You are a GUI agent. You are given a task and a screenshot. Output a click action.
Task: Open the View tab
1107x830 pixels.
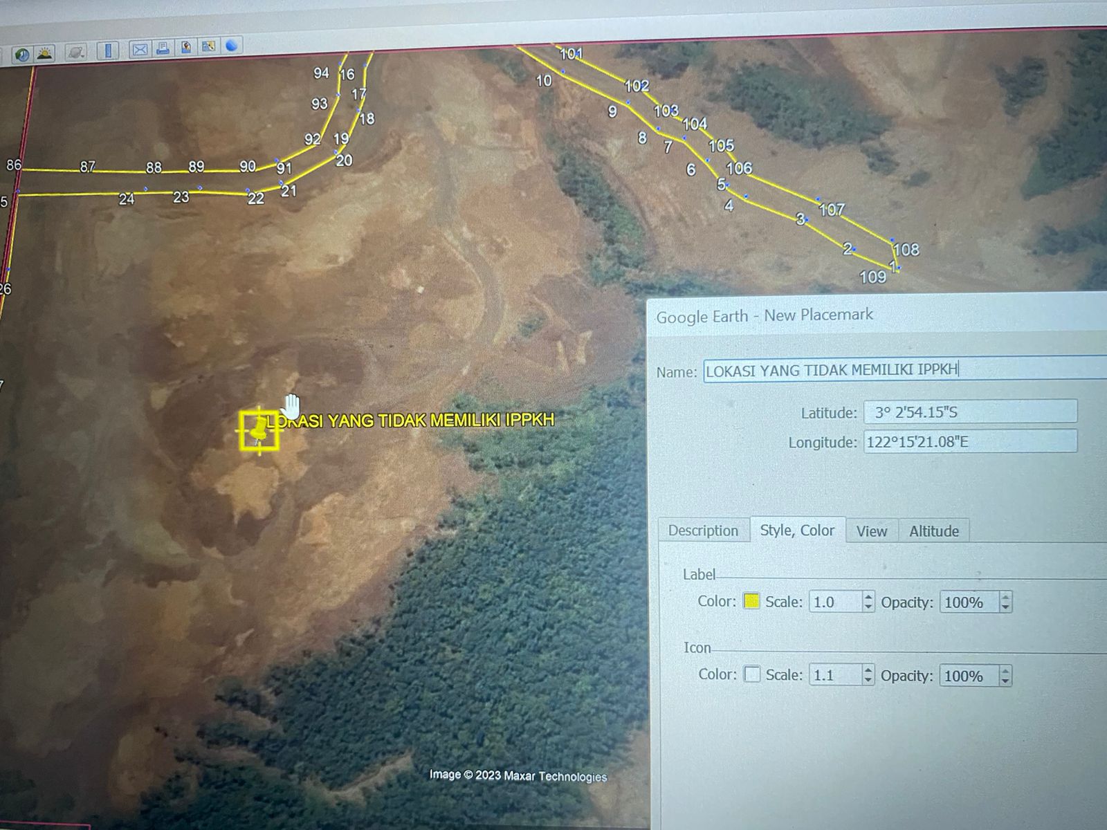pos(871,531)
